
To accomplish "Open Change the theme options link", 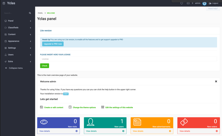I will [x=84, y=107].
